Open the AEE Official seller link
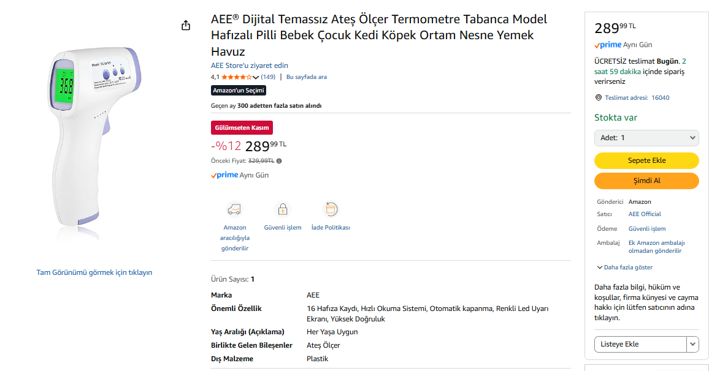709x371 pixels. (645, 214)
